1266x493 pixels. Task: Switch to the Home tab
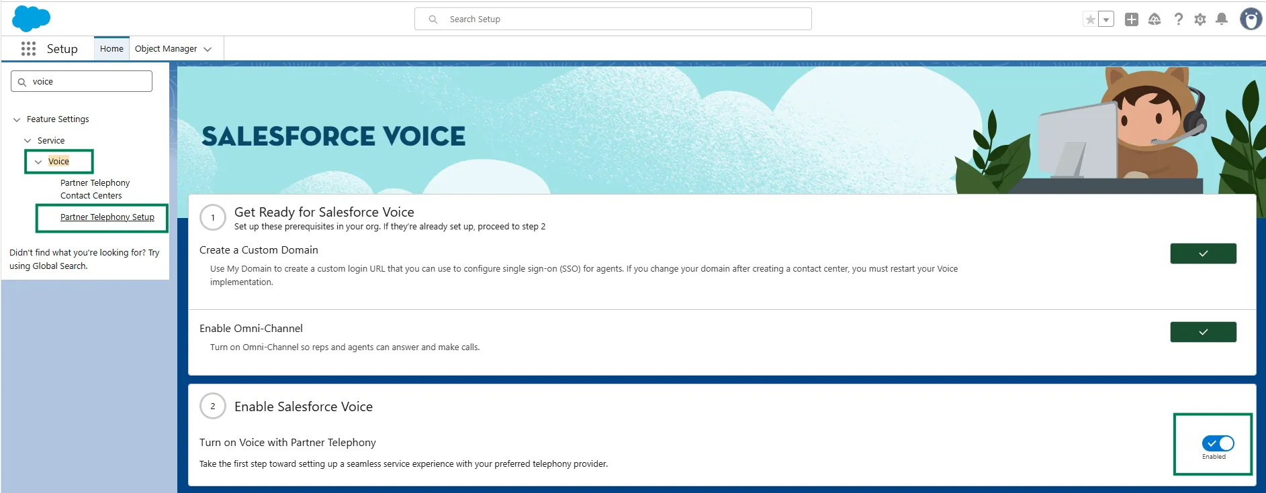111,48
